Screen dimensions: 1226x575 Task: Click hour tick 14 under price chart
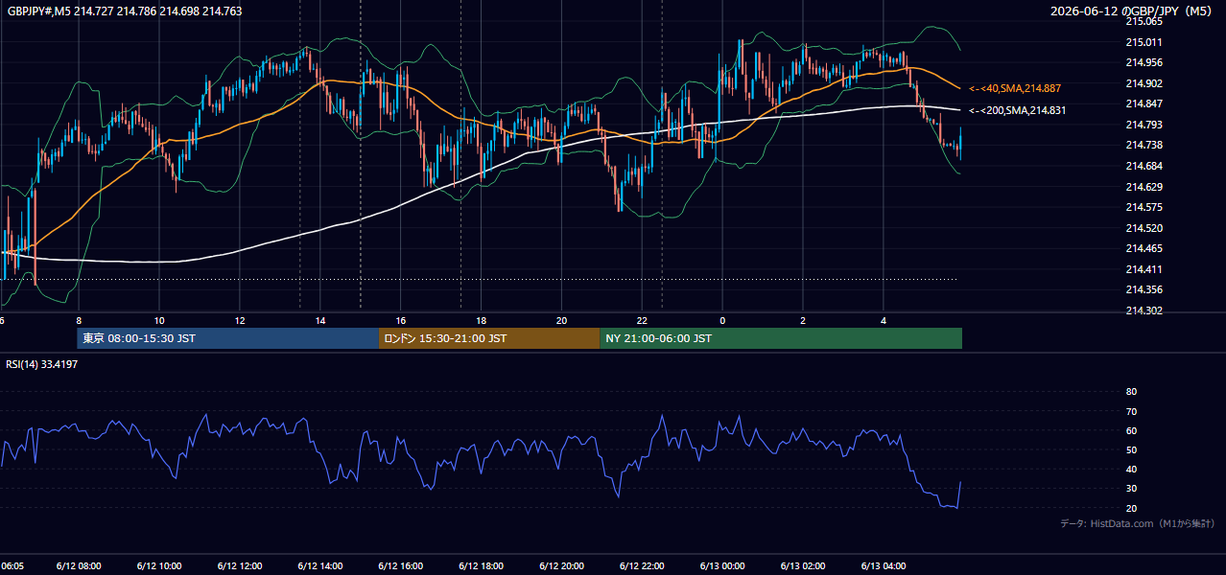point(320,321)
